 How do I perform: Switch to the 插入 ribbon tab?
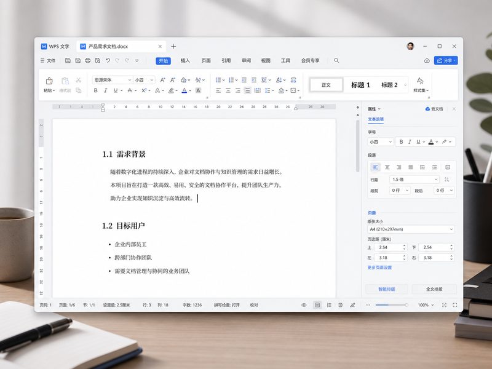coord(185,60)
